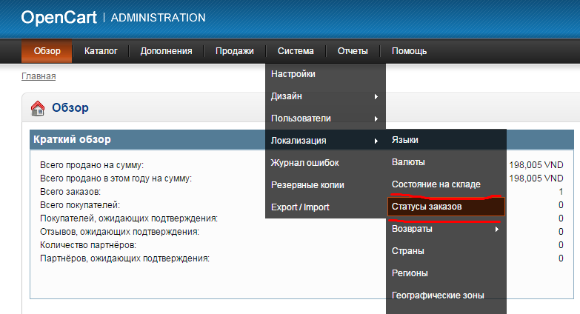The width and height of the screenshot is (580, 314).
Task: Click Партнёров, ожидающих подтверждения label
Action: point(124,258)
